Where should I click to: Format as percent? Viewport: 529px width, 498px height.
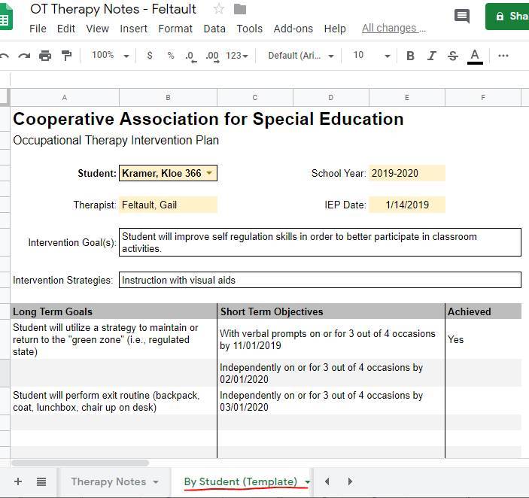(x=171, y=56)
